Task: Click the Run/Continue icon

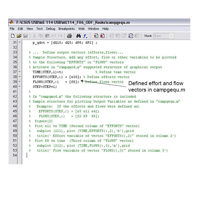Action: click(x=130, y=36)
